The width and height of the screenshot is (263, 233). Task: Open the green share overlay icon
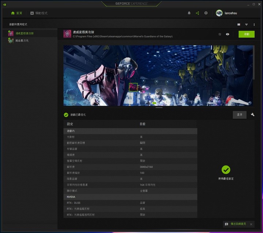pos(197,13)
